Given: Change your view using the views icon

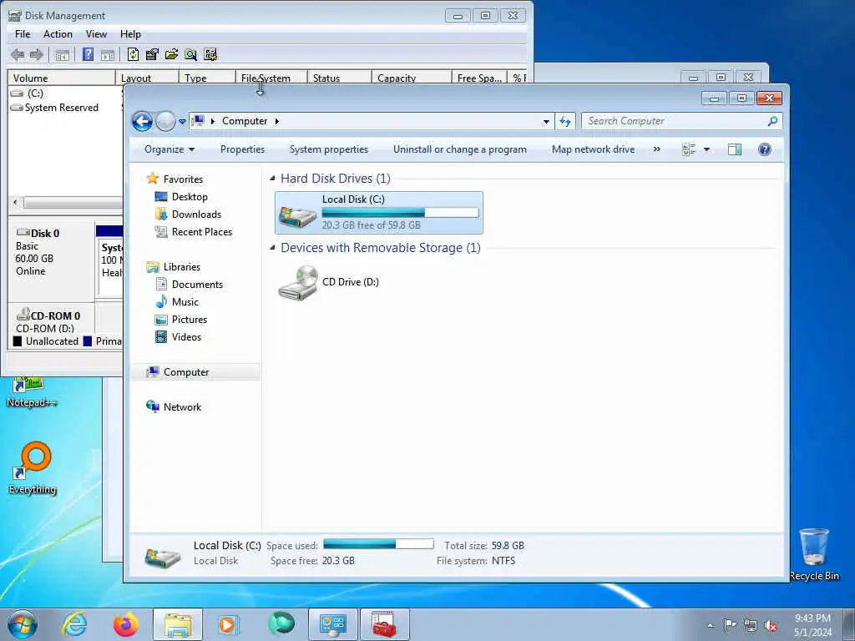Looking at the screenshot, I should point(689,149).
